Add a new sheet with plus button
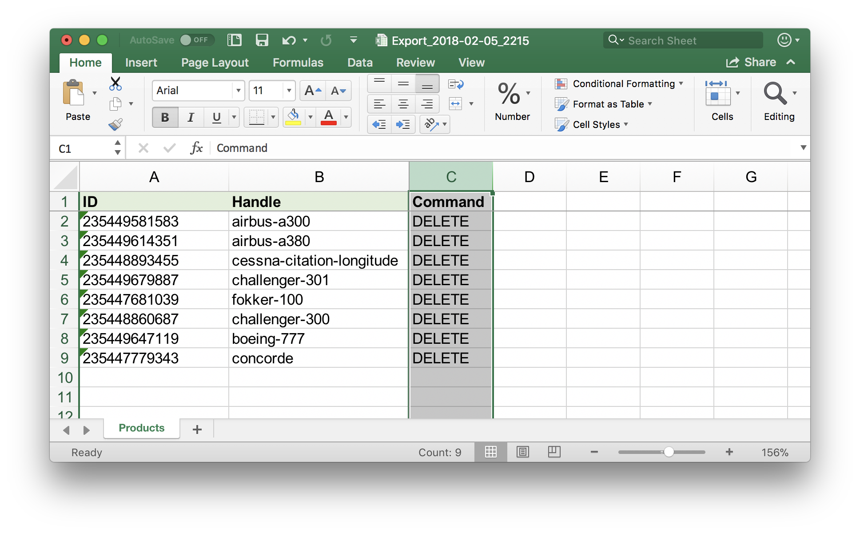The height and width of the screenshot is (533, 860). pyautogui.click(x=197, y=429)
